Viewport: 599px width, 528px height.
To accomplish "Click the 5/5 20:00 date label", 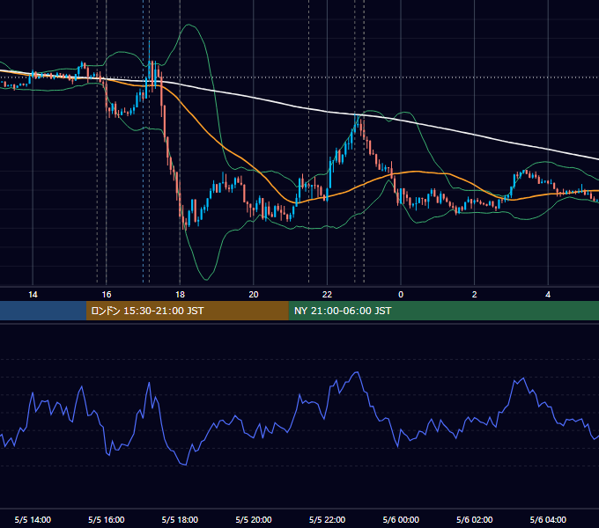I will tap(254, 519).
